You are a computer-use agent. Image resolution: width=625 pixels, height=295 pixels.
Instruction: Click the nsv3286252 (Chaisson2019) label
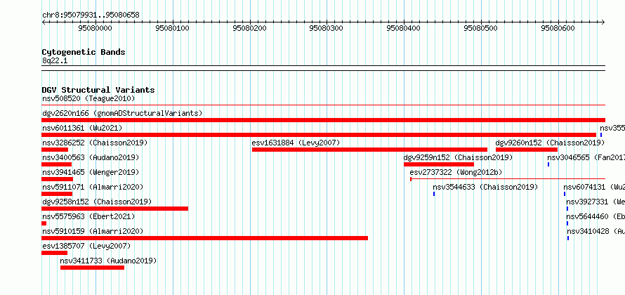click(x=95, y=143)
